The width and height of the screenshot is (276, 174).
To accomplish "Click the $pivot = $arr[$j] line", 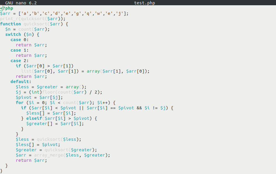I will [39, 98].
